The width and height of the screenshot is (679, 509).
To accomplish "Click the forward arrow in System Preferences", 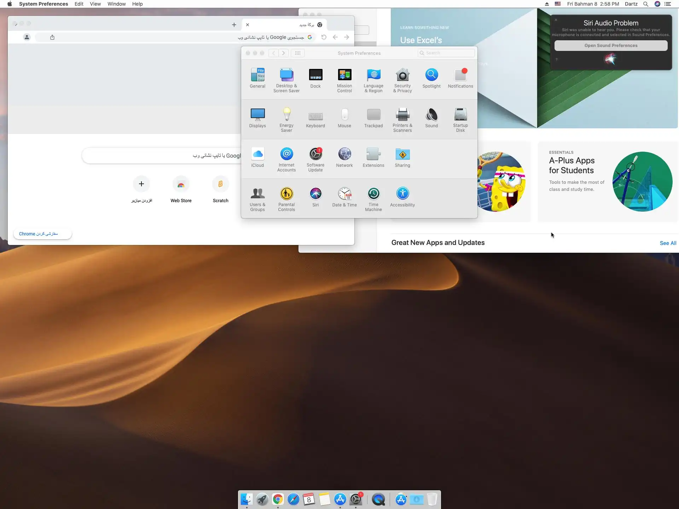I will point(283,53).
